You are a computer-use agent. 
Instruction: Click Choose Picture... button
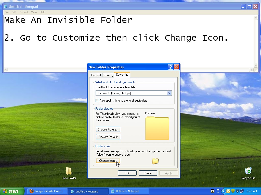tap(108, 129)
